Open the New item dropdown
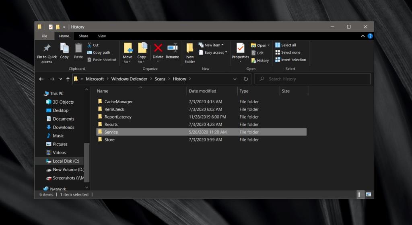412x225 pixels. [211, 45]
